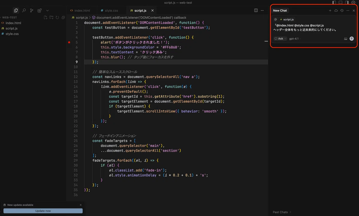Open the Ask mode dropdown

click(x=281, y=39)
